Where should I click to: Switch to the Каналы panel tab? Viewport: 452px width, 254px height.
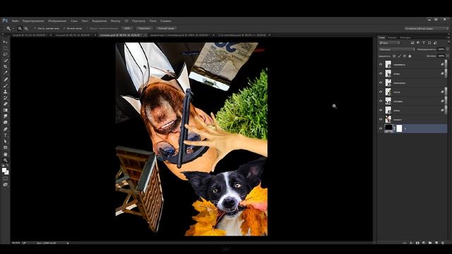[x=392, y=37]
